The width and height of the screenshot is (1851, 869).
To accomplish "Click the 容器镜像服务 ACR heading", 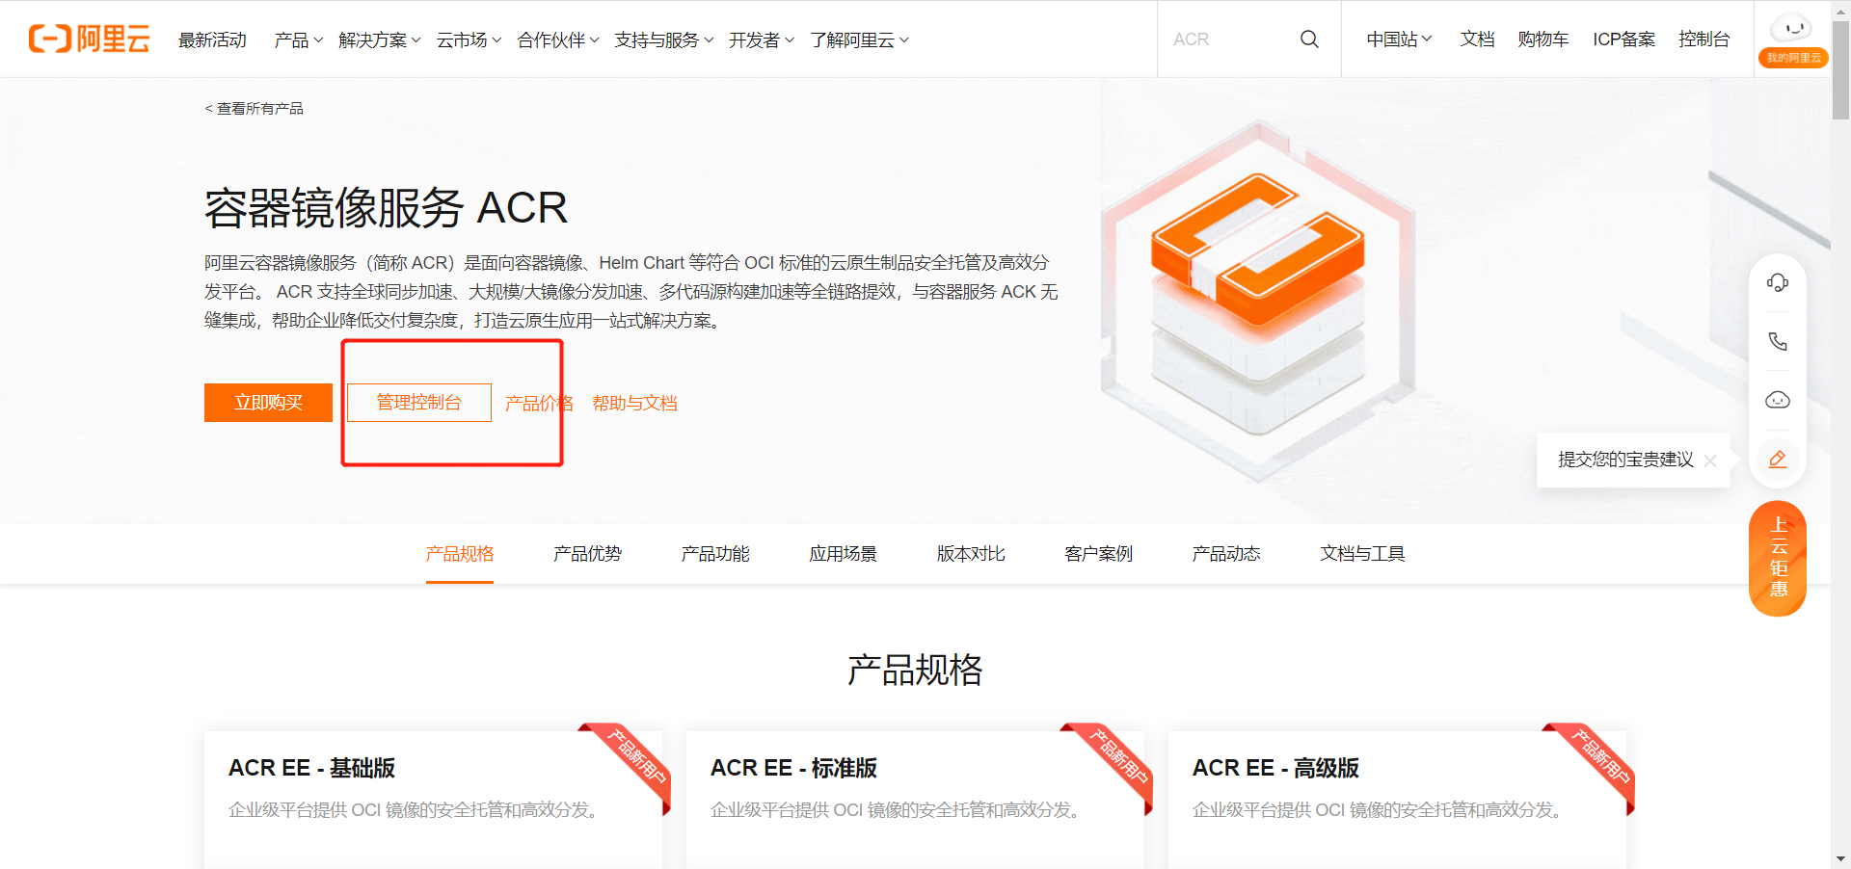I will pos(386,208).
